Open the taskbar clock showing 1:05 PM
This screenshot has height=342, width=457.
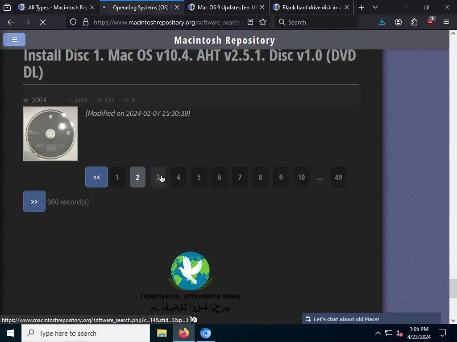[x=419, y=333]
